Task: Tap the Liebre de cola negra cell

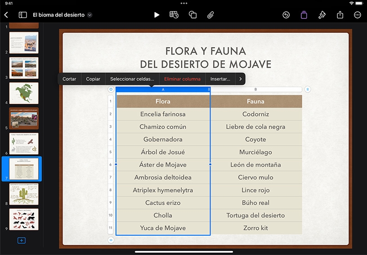Action: coord(256,127)
